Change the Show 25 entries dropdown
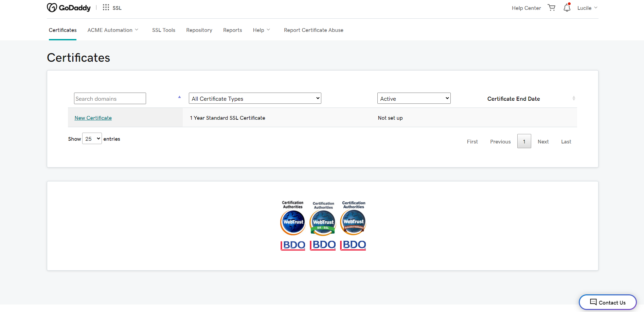644x312 pixels. pyautogui.click(x=92, y=139)
